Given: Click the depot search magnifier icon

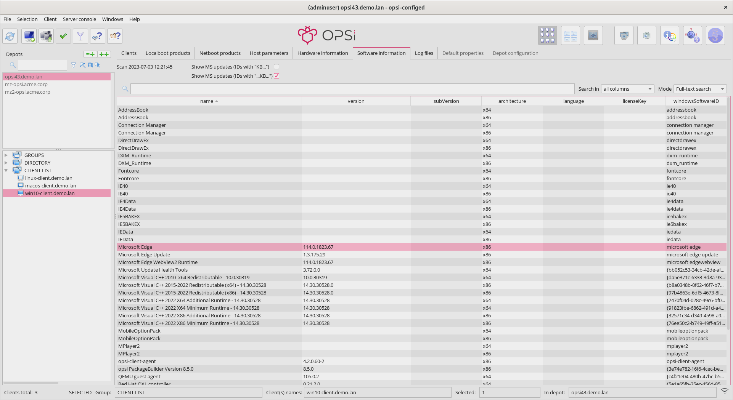Looking at the screenshot, I should pyautogui.click(x=13, y=65).
